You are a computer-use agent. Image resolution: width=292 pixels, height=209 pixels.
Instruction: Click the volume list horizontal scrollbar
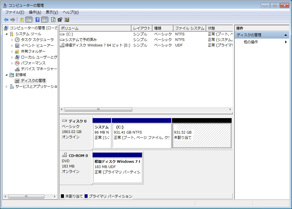(x=98, y=109)
